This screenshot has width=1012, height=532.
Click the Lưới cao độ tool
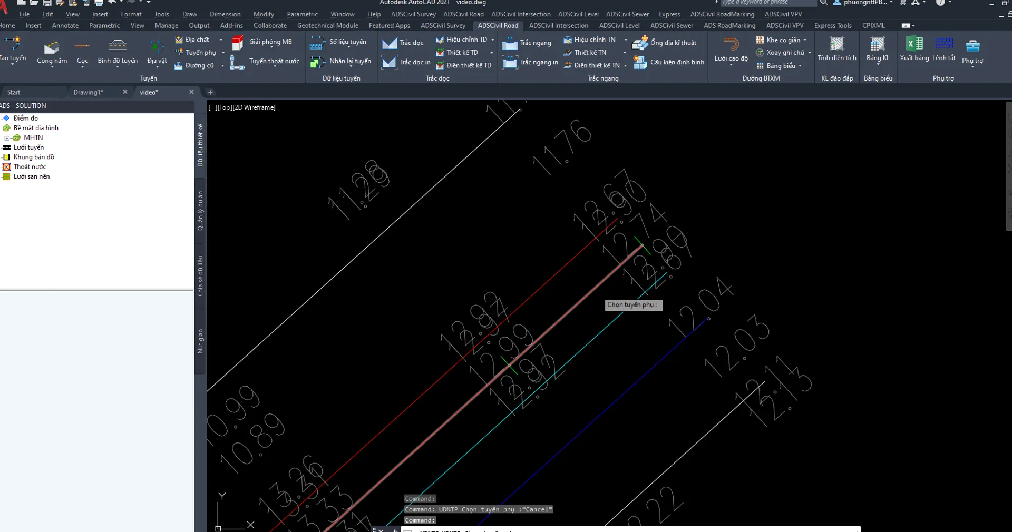tap(731, 50)
